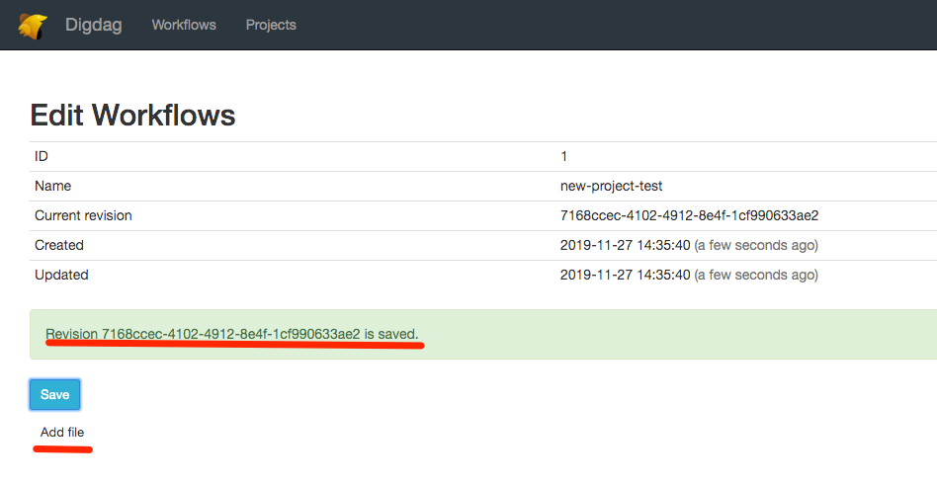Click the Updated row label
Viewport: 937px width, 485px height.
tap(61, 275)
